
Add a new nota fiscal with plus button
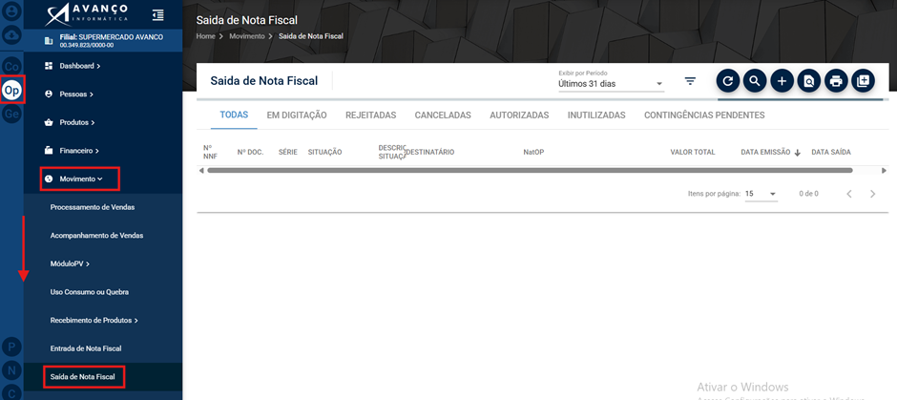coord(782,81)
